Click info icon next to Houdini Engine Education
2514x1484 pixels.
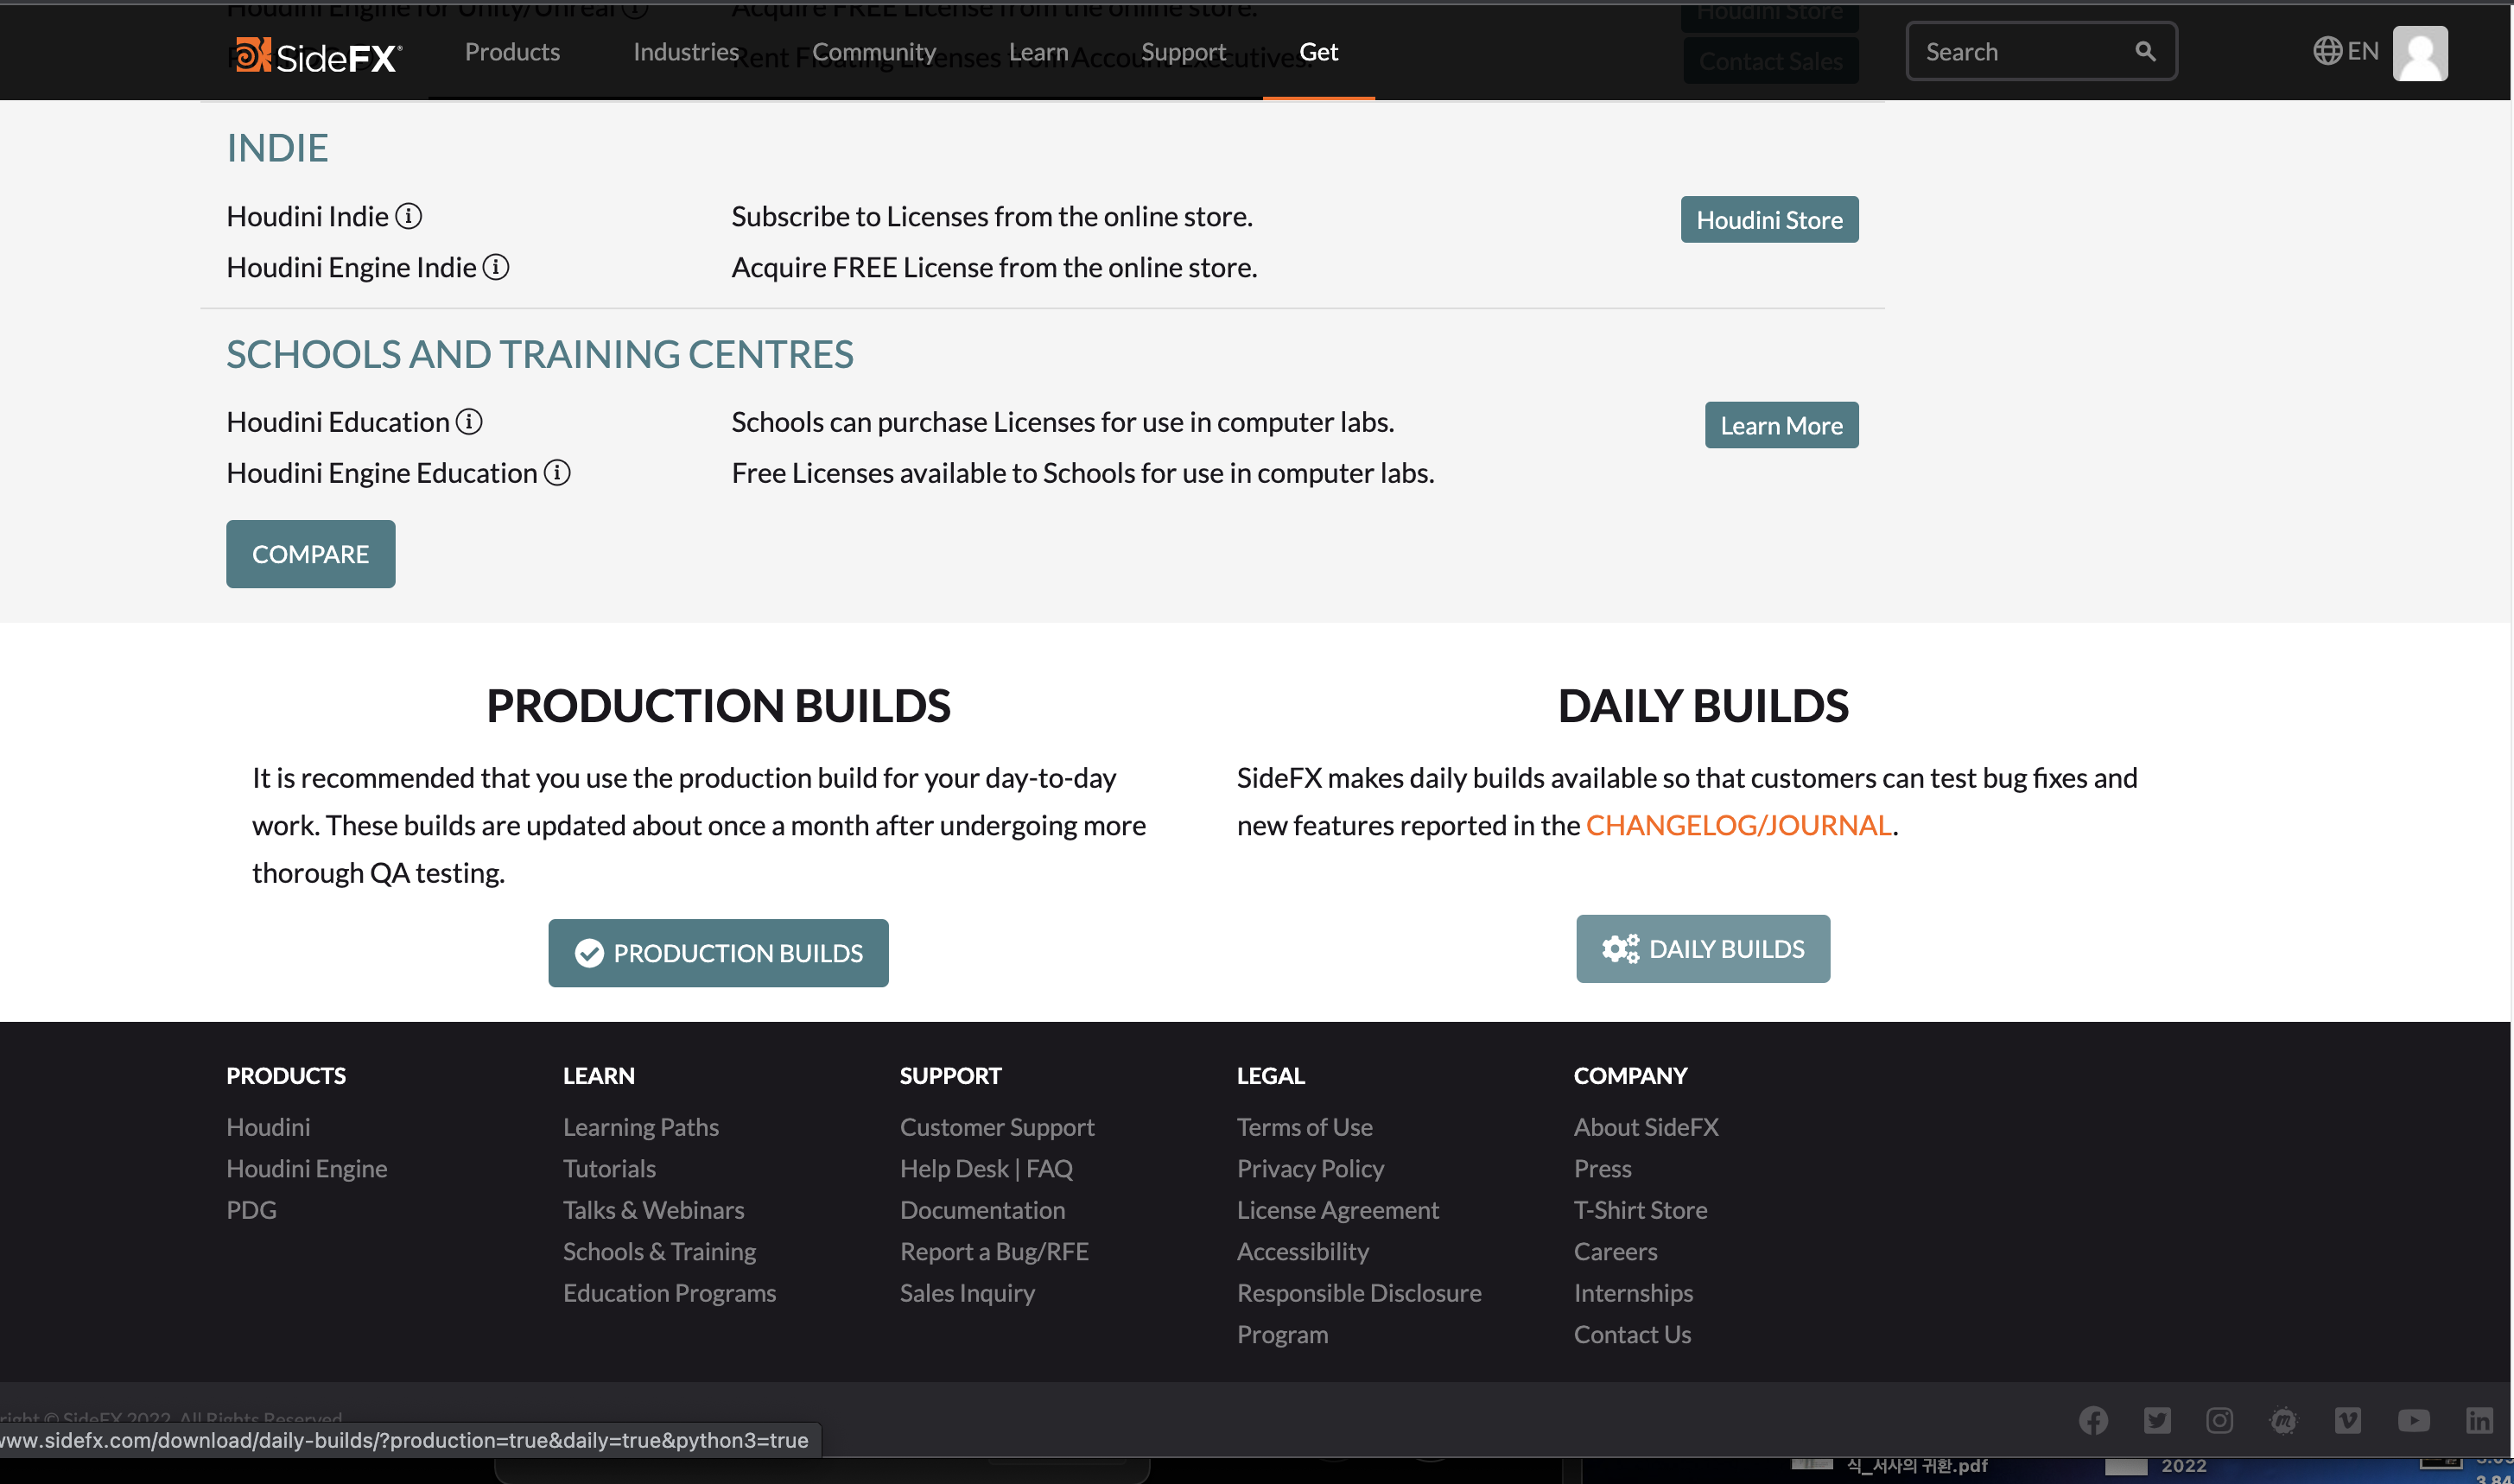click(x=557, y=473)
